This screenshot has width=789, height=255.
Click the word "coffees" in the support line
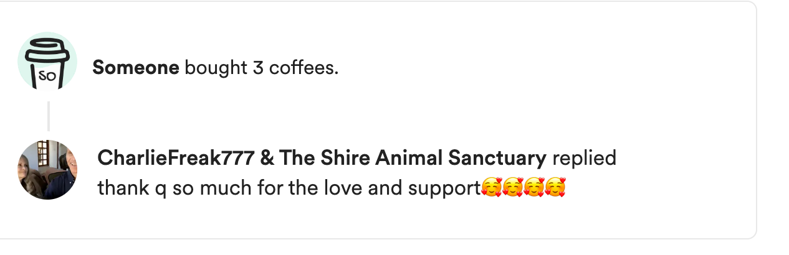pos(302,68)
